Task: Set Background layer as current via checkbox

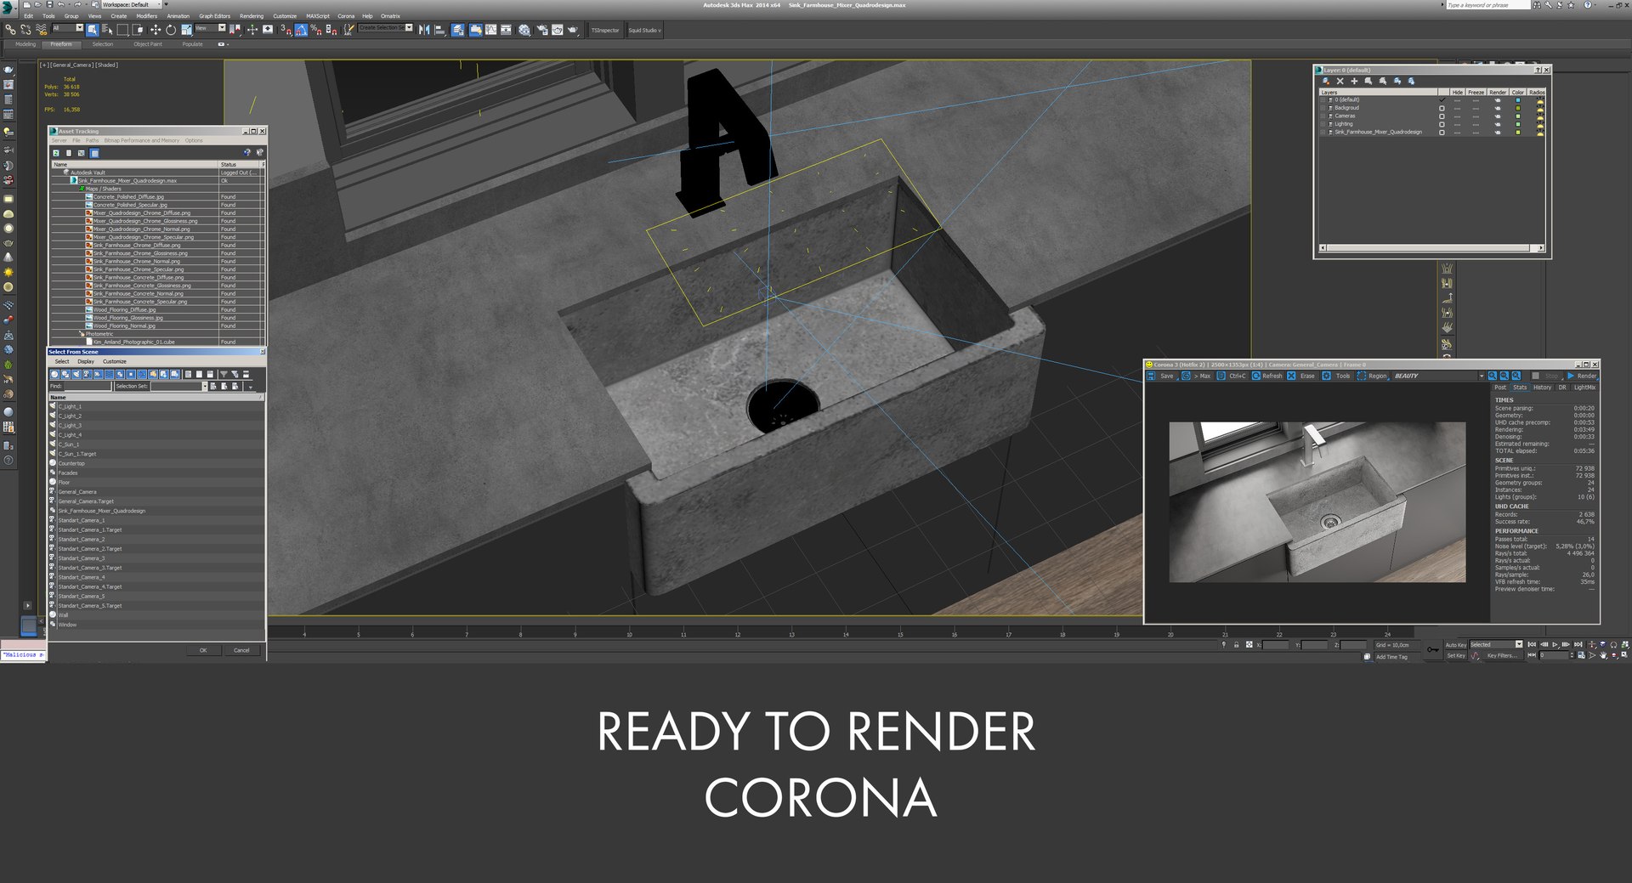Action: [1442, 108]
